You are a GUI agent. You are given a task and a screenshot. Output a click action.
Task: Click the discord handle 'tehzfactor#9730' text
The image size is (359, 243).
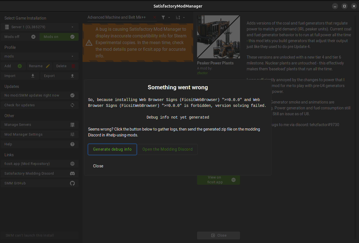324,125
